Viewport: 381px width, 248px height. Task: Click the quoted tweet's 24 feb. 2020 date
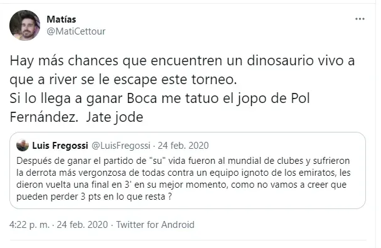(x=183, y=146)
